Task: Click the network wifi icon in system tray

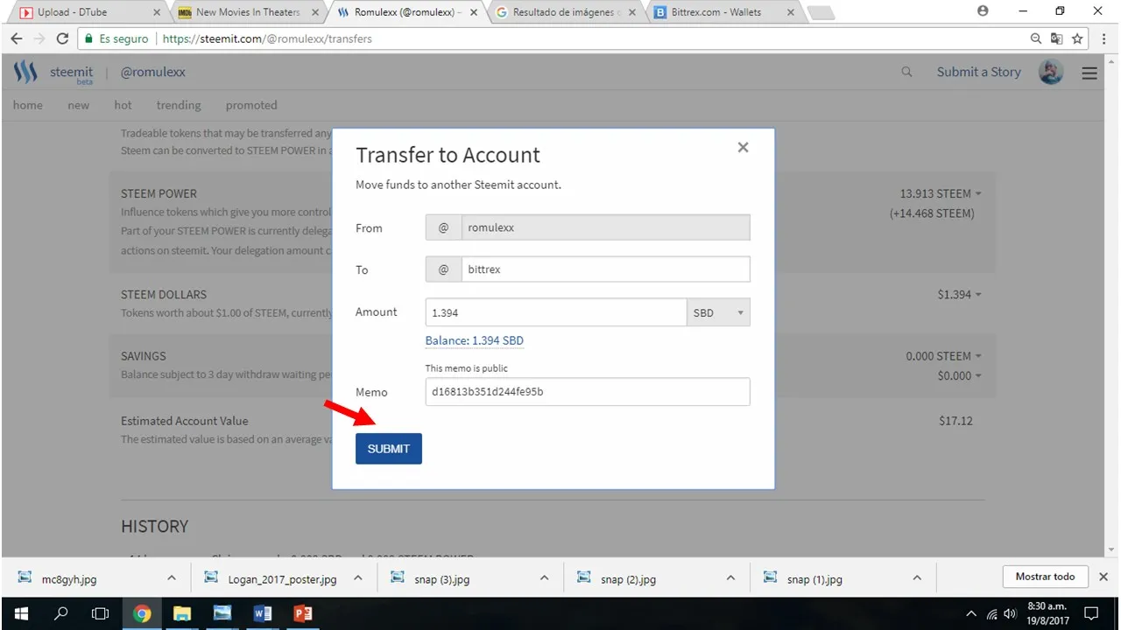Action: [992, 613]
